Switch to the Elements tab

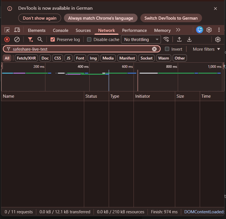coord(37,30)
